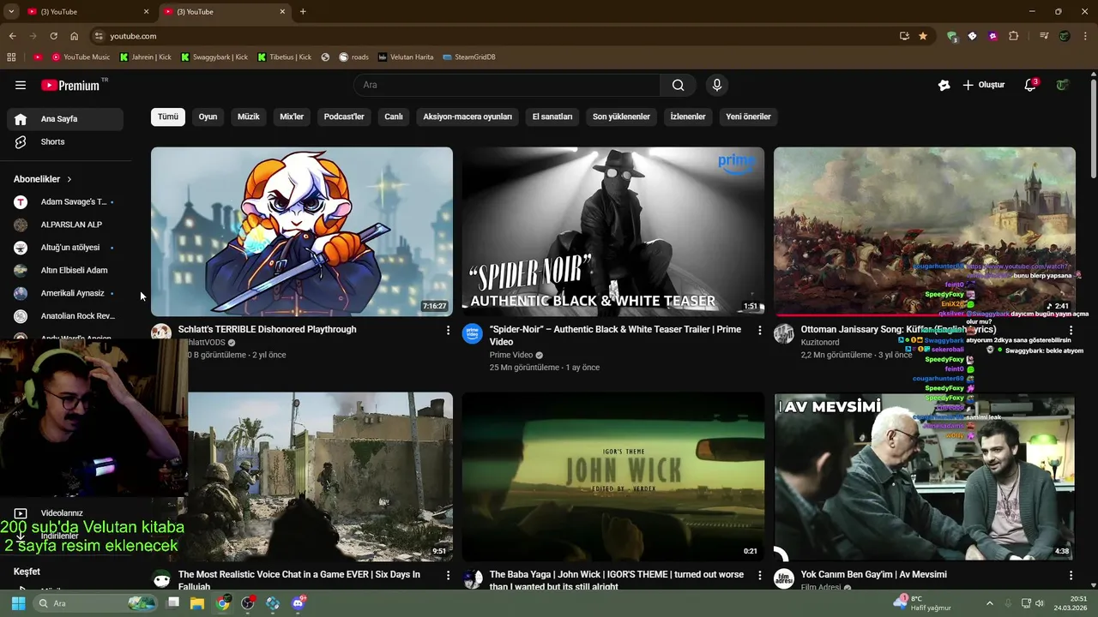Click the browser address bar

pos(498,36)
